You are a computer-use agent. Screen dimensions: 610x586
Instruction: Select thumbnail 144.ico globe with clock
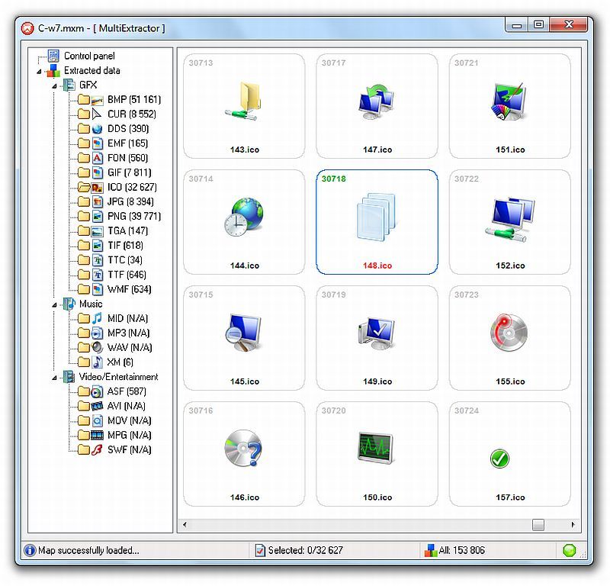click(244, 222)
